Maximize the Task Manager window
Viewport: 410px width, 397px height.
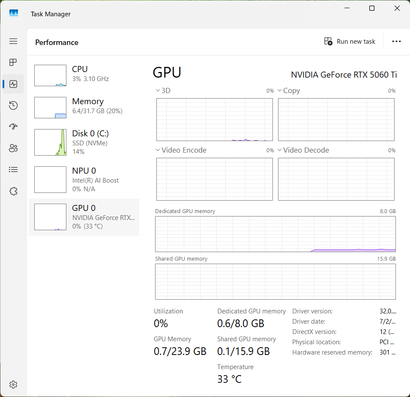coord(372,8)
